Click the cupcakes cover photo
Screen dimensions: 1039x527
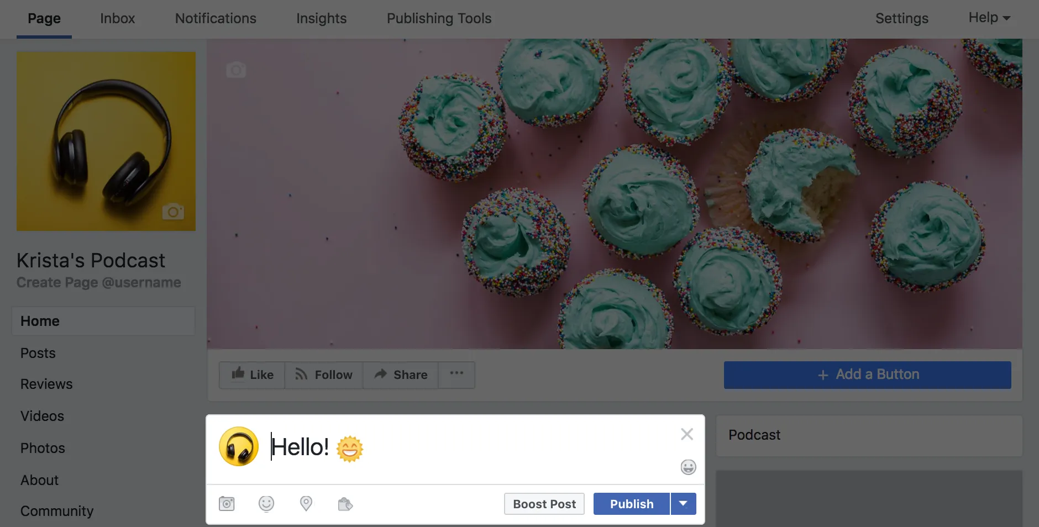point(615,193)
